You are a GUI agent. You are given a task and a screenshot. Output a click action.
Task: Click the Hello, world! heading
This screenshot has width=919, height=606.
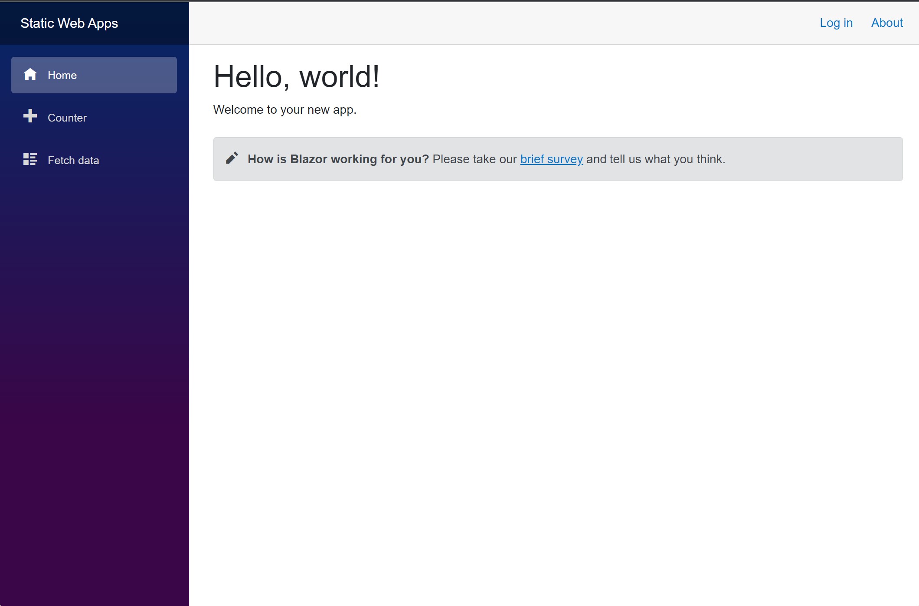(297, 76)
